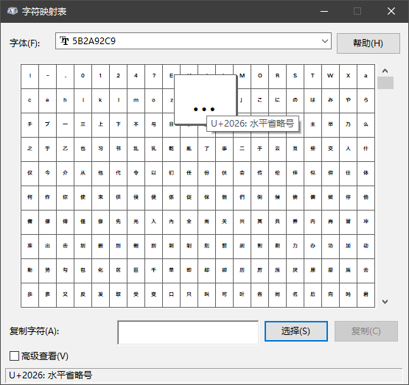Select the 光 character cell
This screenshot has width=409, height=385.
coord(136,222)
